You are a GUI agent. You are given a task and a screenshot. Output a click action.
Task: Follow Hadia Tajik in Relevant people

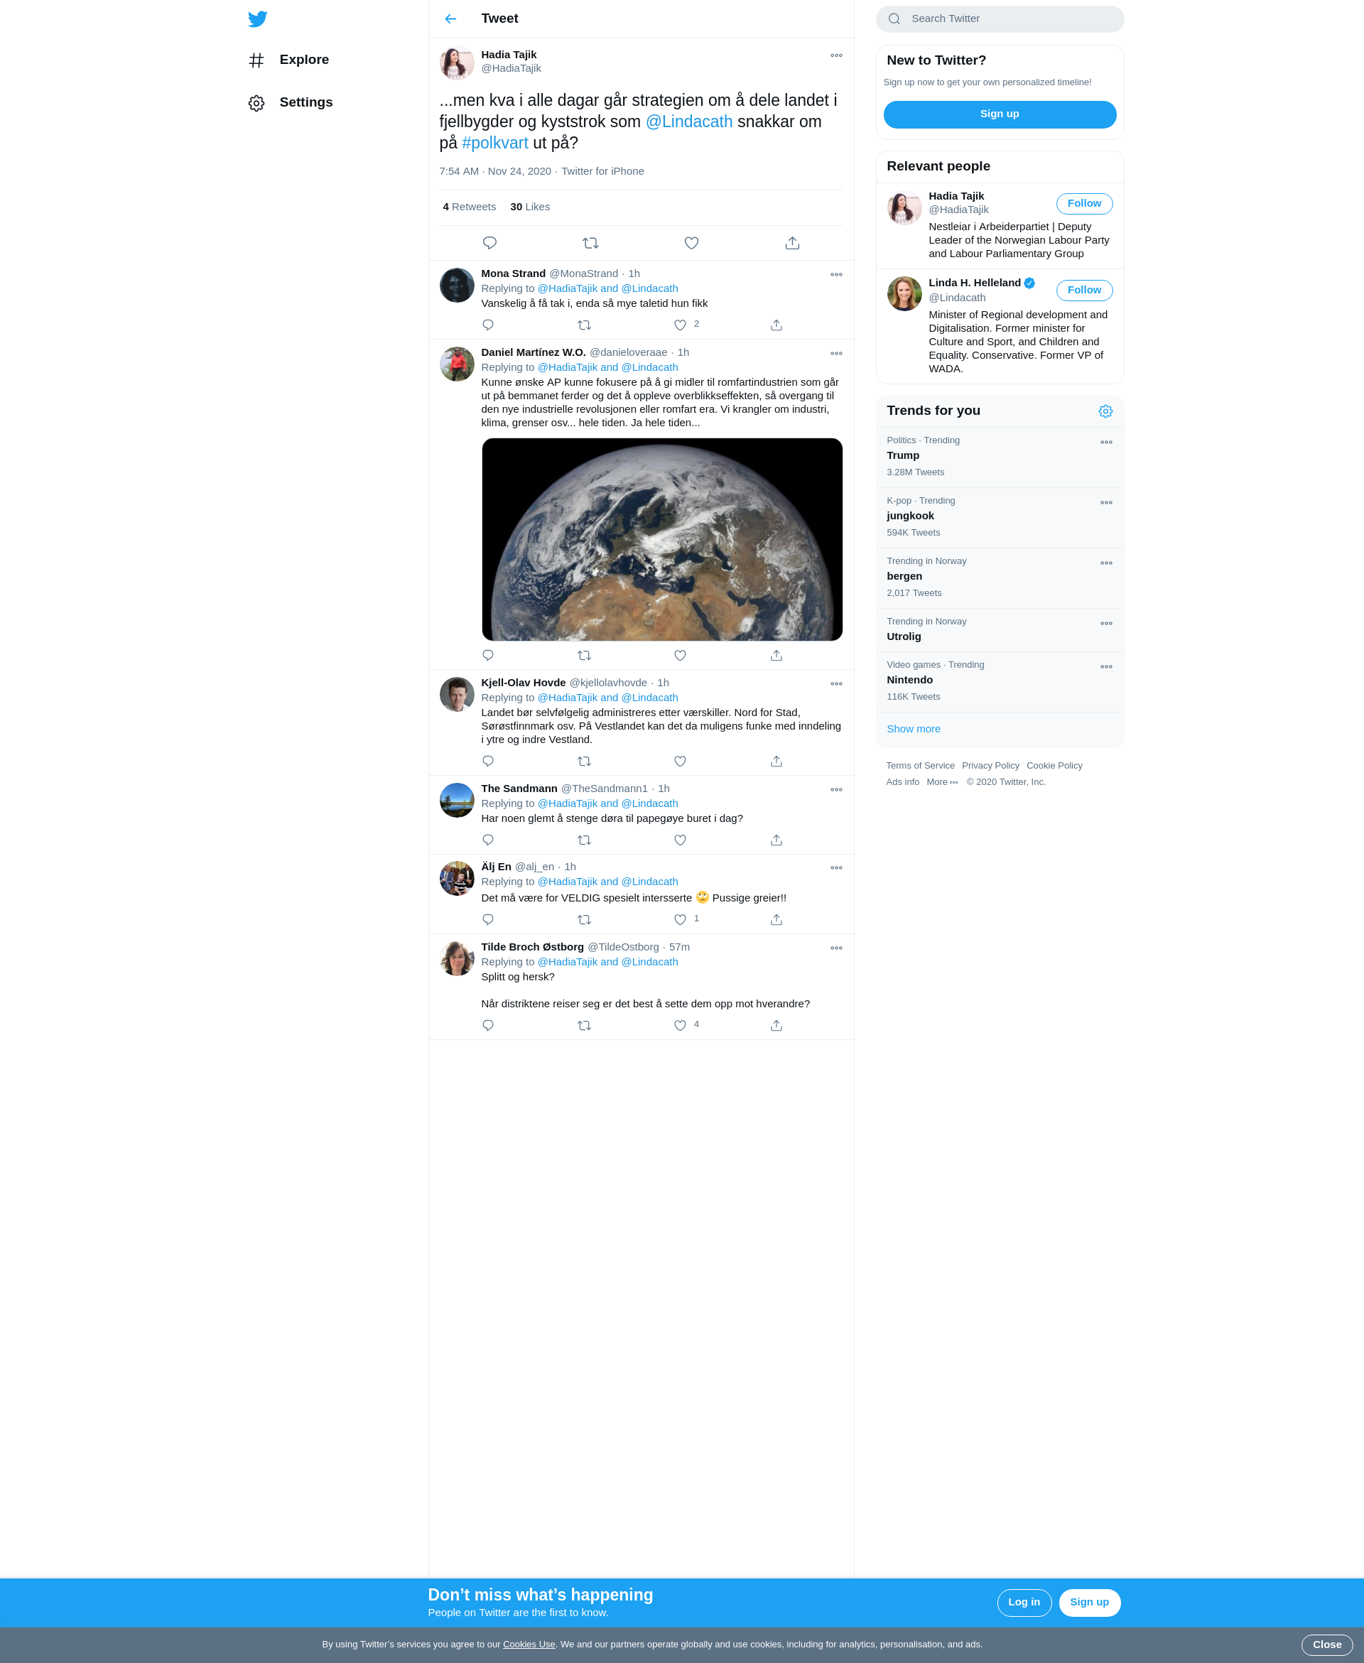1084,203
